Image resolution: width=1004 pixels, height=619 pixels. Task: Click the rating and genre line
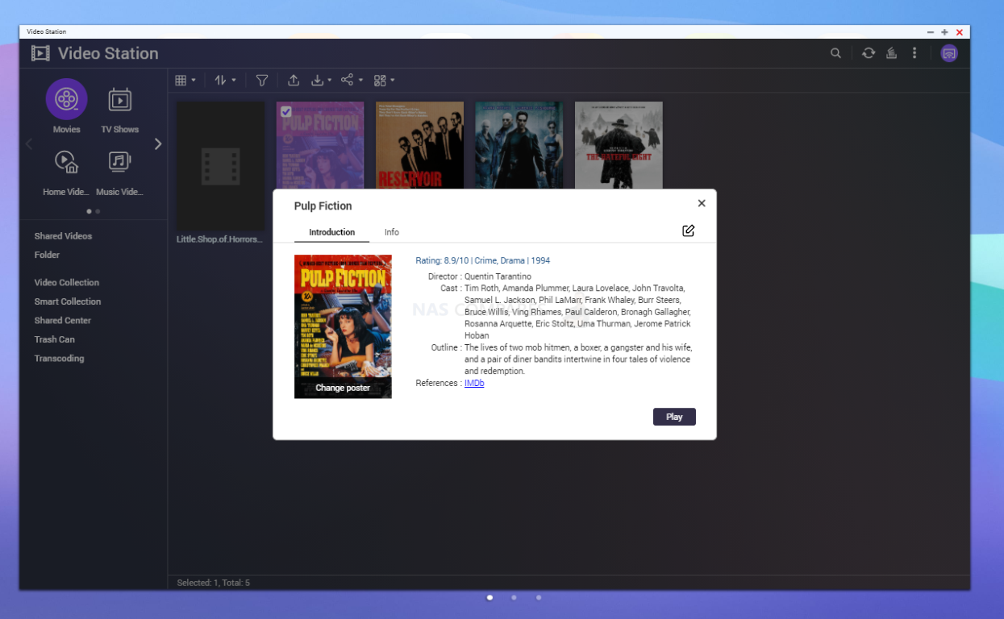(482, 261)
